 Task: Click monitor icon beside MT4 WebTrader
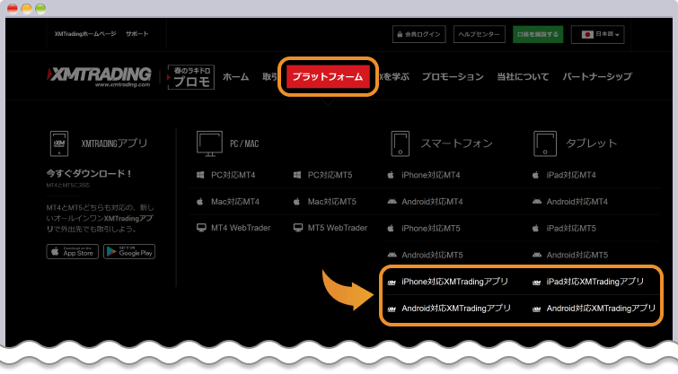point(201,228)
